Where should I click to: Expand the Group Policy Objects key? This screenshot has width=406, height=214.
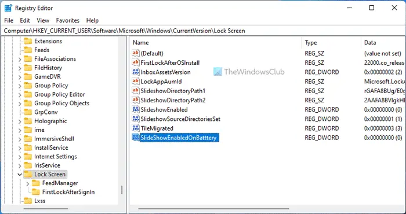coord(20,104)
